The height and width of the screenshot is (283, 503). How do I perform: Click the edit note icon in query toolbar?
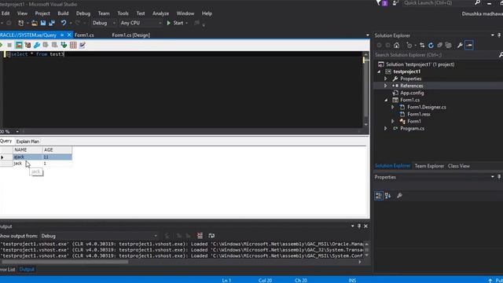coord(83,46)
